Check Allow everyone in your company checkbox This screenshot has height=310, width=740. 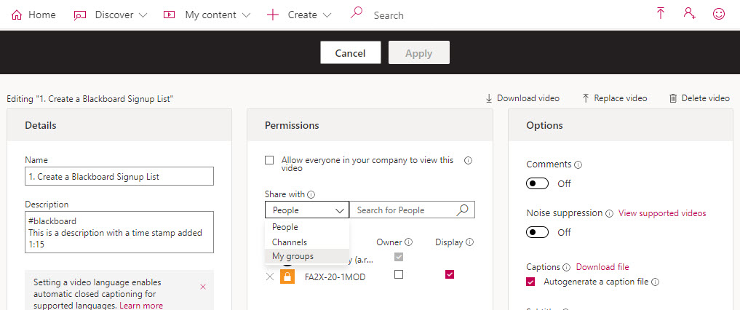click(270, 160)
